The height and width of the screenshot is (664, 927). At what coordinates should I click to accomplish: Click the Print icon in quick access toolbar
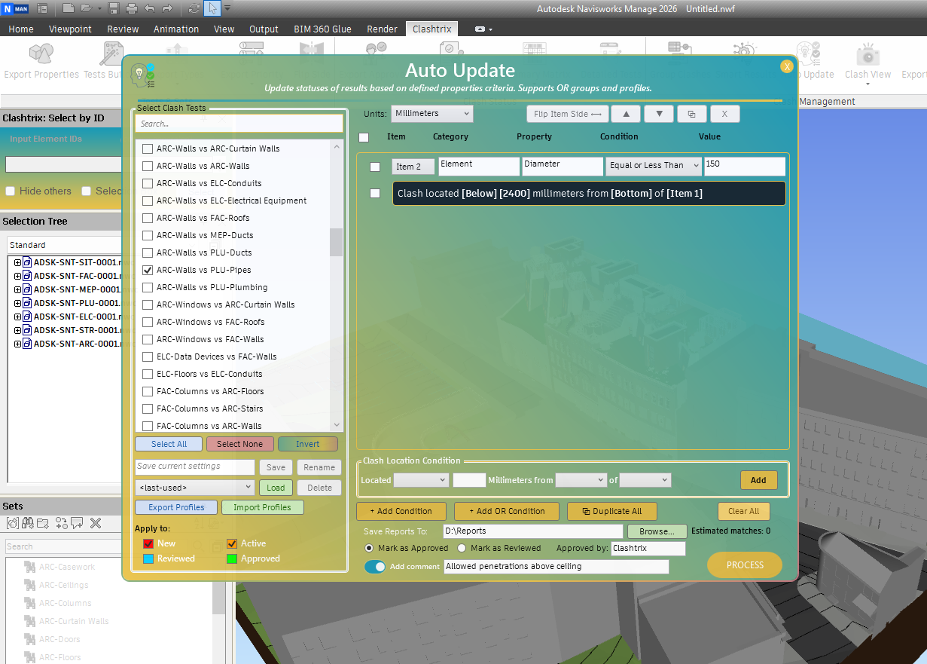pyautogui.click(x=132, y=8)
